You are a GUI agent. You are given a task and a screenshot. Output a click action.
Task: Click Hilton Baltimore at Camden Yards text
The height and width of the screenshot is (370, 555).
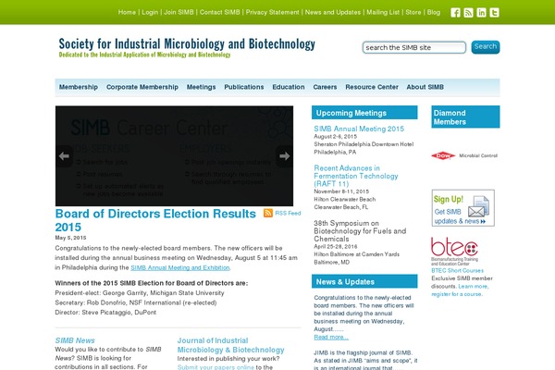pyautogui.click(x=356, y=254)
